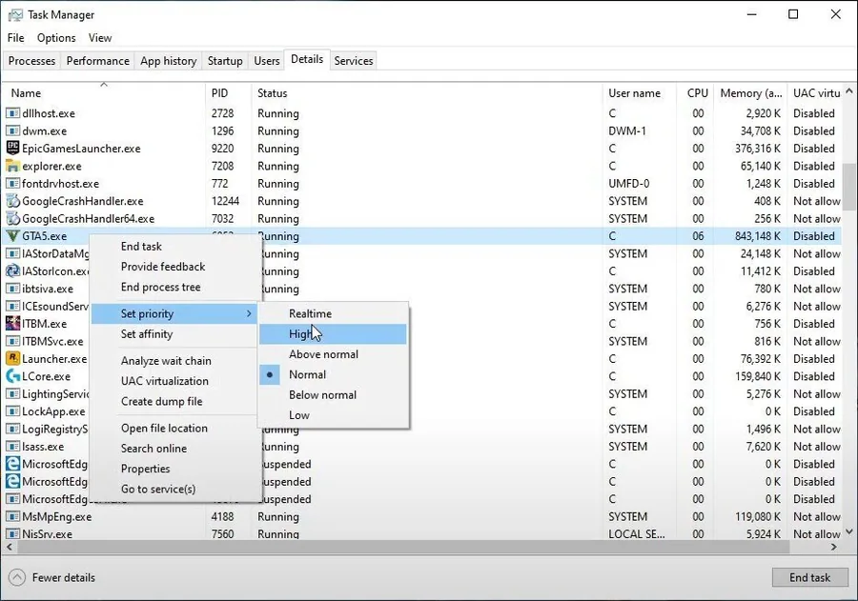This screenshot has width=858, height=601.
Task: Click the GoogleCrashHandler.exe icon
Action: [x=12, y=201]
